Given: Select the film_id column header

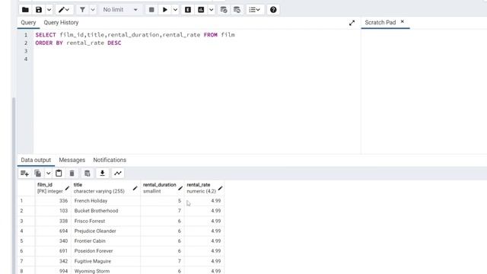Looking at the screenshot, I should coord(53,188).
